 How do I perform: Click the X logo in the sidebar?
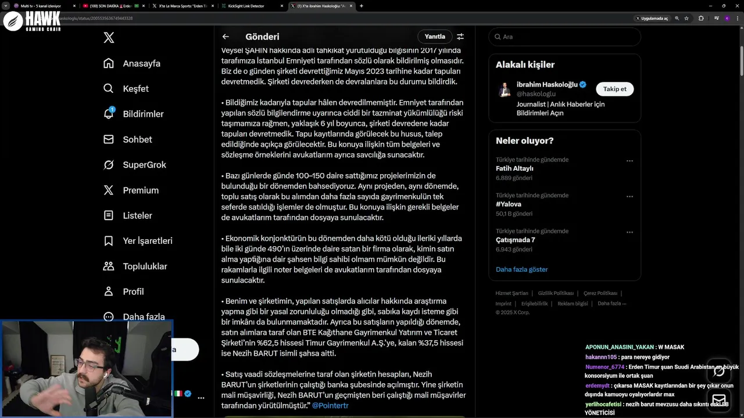[109, 38]
